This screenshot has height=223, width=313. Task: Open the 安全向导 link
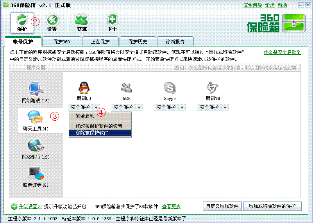[x=252, y=5]
